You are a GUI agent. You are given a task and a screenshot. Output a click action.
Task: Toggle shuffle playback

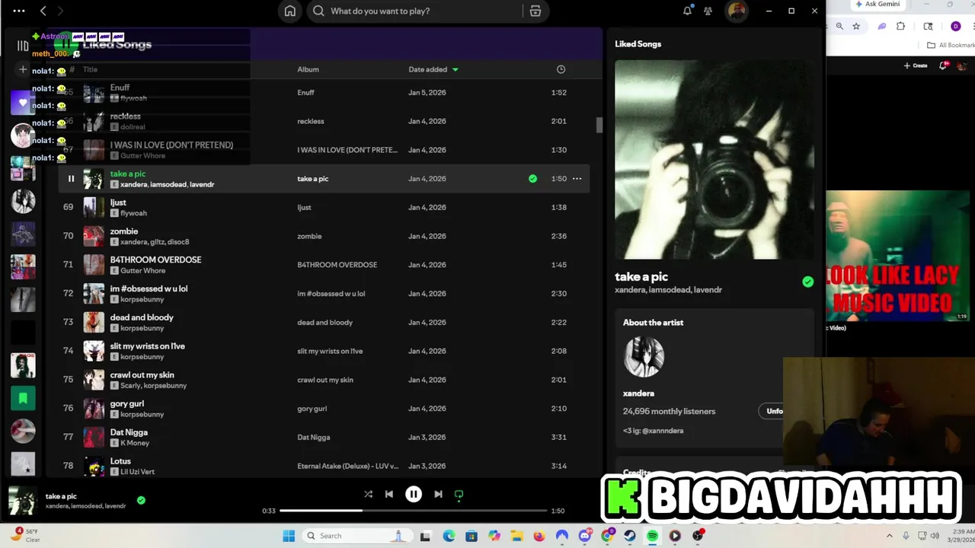tap(368, 494)
